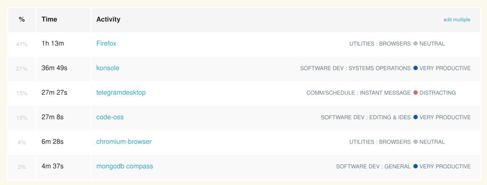
Task: Click the 15% cell in the code-oss row
Action: click(22, 118)
